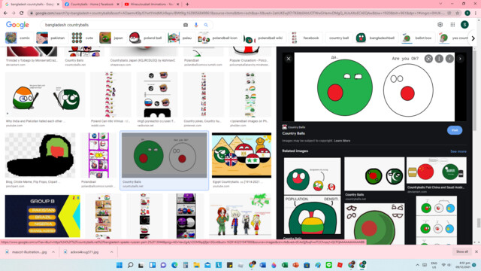Click the blue Visit button

455,130
